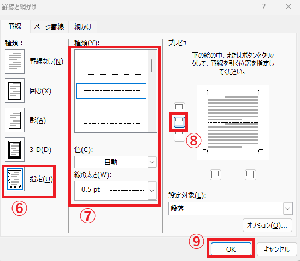Toggle the horizontal middle border button

pyautogui.click(x=179, y=122)
